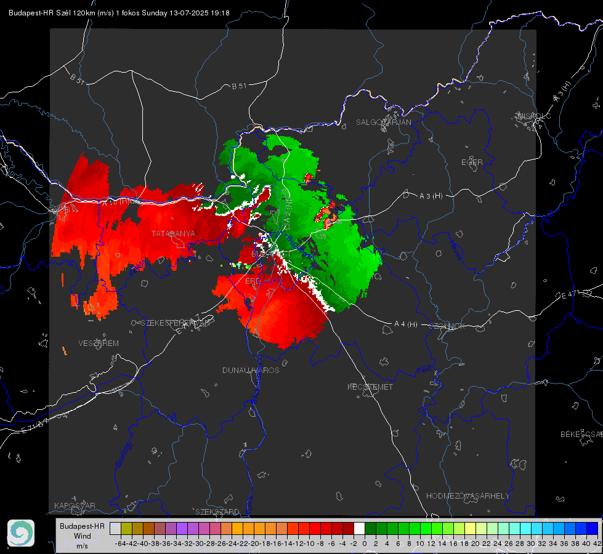Click the rightmost dark blue legend swatch
The image size is (603, 554).
[x=593, y=528]
